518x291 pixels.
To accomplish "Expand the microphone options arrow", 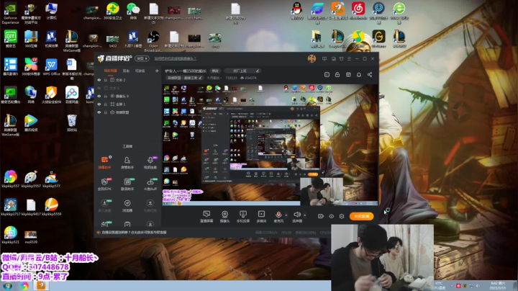I will pyautogui.click(x=286, y=215).
